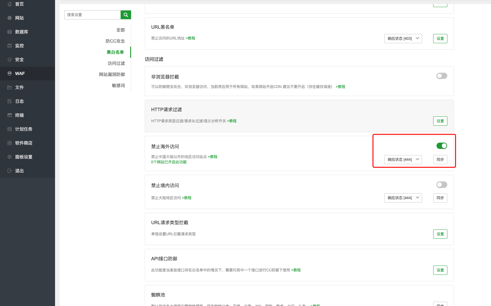
Task: Open 教程 link under URL黑名单
Action: tap(190, 38)
